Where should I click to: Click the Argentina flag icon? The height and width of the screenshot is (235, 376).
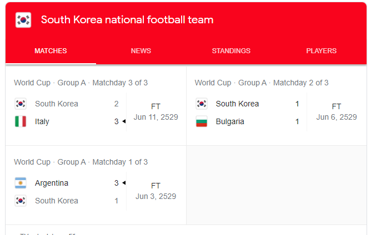coord(21,183)
